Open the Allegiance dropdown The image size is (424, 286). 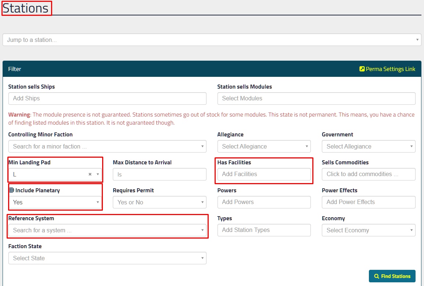pos(264,146)
